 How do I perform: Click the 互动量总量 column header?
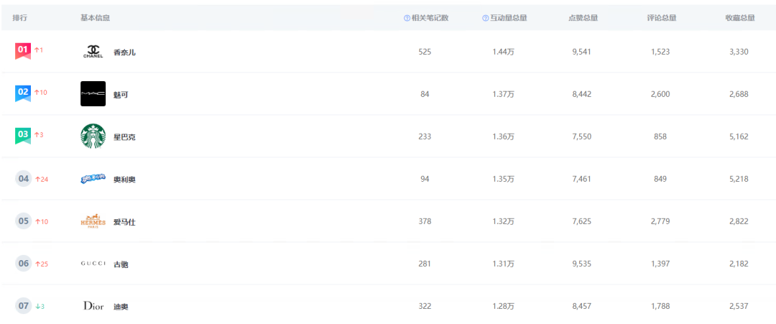(508, 18)
